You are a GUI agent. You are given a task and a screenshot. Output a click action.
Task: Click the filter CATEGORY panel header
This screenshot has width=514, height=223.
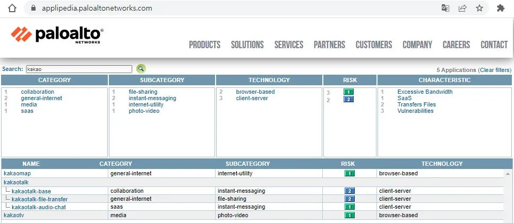point(54,80)
